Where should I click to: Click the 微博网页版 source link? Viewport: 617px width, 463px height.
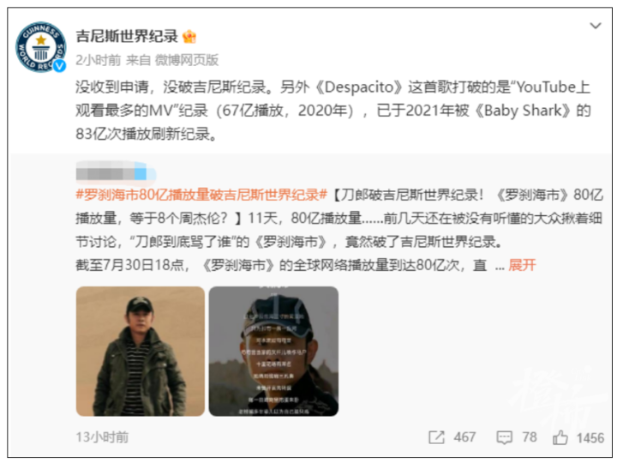[187, 60]
